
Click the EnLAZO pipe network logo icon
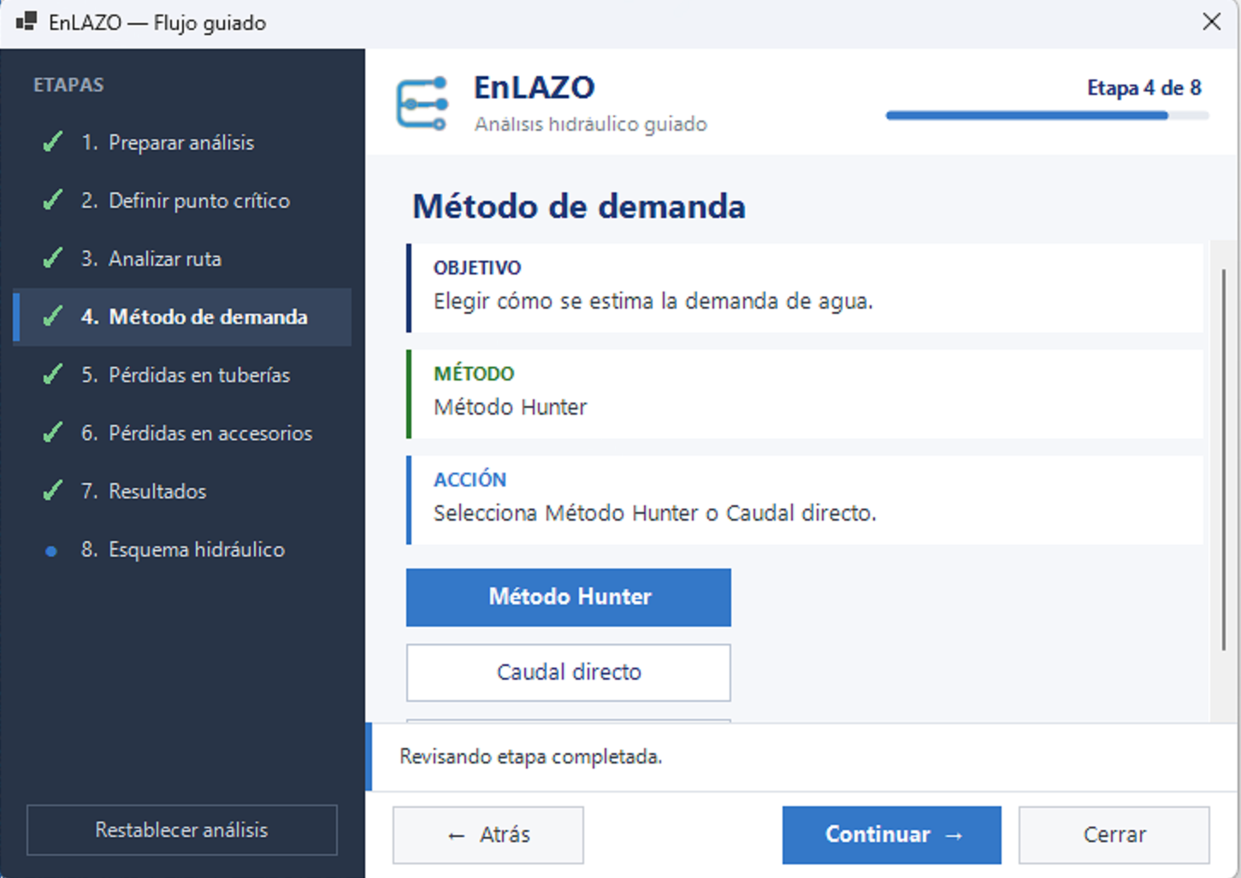coord(423,103)
